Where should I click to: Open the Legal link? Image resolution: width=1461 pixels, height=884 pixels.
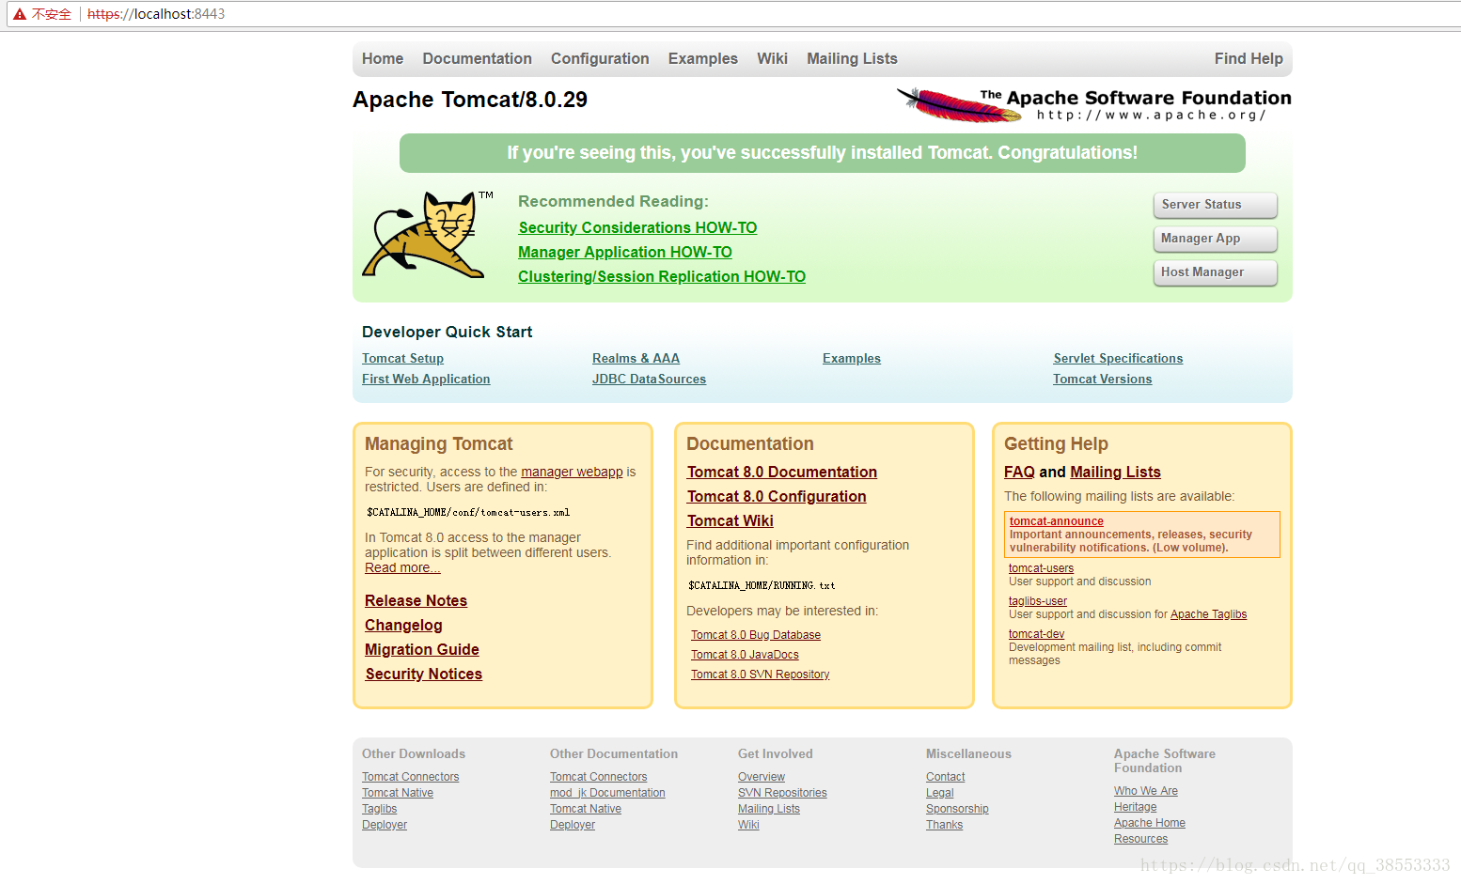click(x=939, y=793)
